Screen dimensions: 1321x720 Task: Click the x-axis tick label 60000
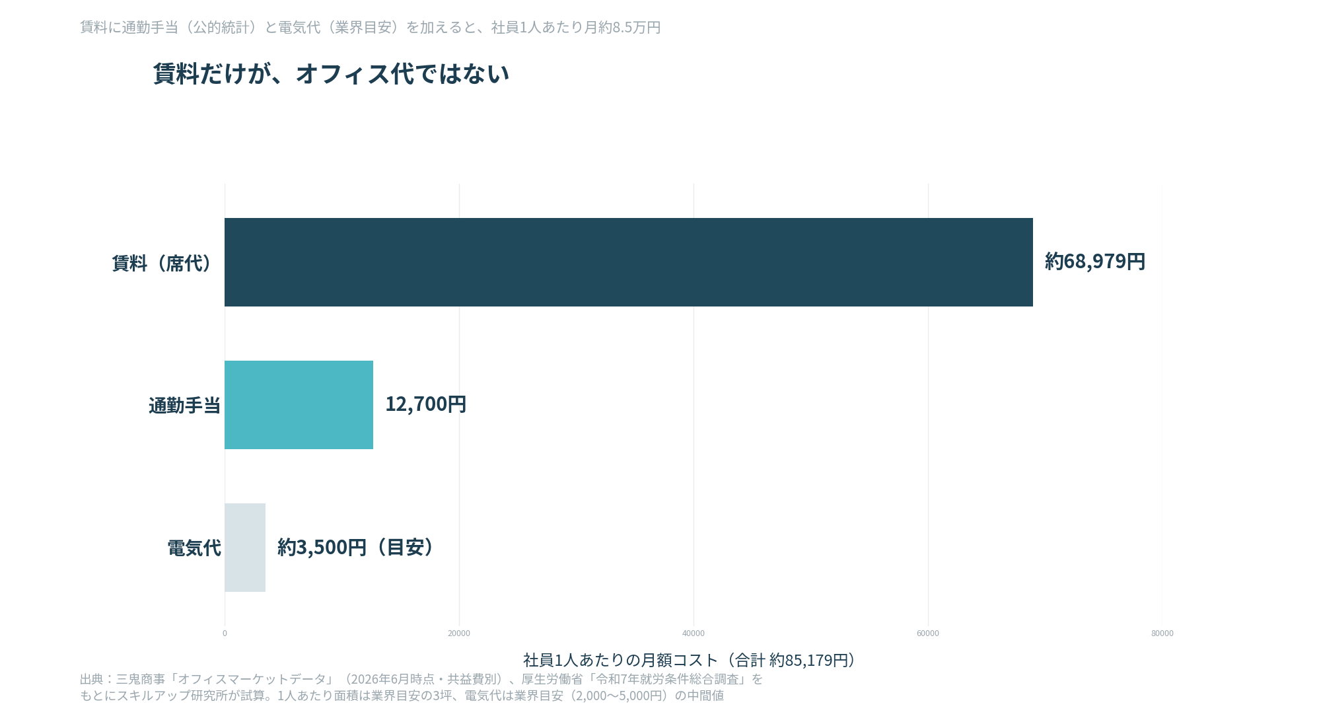(x=928, y=633)
